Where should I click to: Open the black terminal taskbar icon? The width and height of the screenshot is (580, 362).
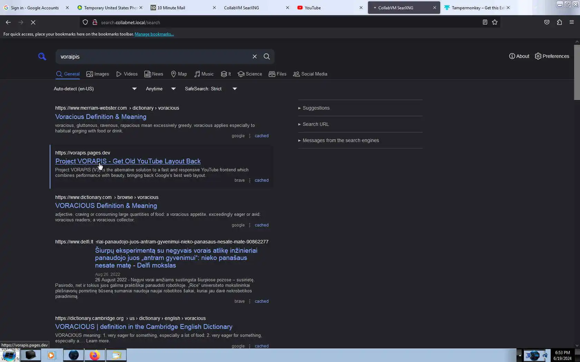[30, 355]
